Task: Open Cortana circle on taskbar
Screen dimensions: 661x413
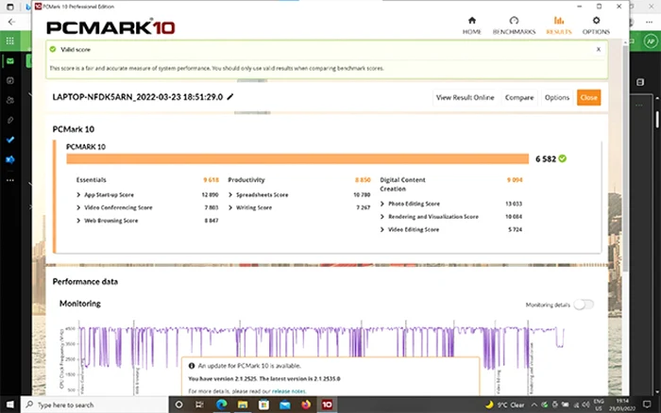Action: [x=178, y=405]
